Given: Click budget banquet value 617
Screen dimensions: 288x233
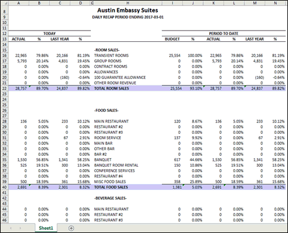Looking at the screenshot, I should [177, 160].
